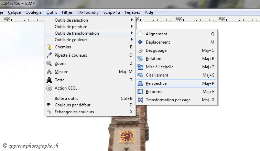Screen dimensions: 260x151
Task: Open the Script-Fu menu
Action: pos(113,12)
